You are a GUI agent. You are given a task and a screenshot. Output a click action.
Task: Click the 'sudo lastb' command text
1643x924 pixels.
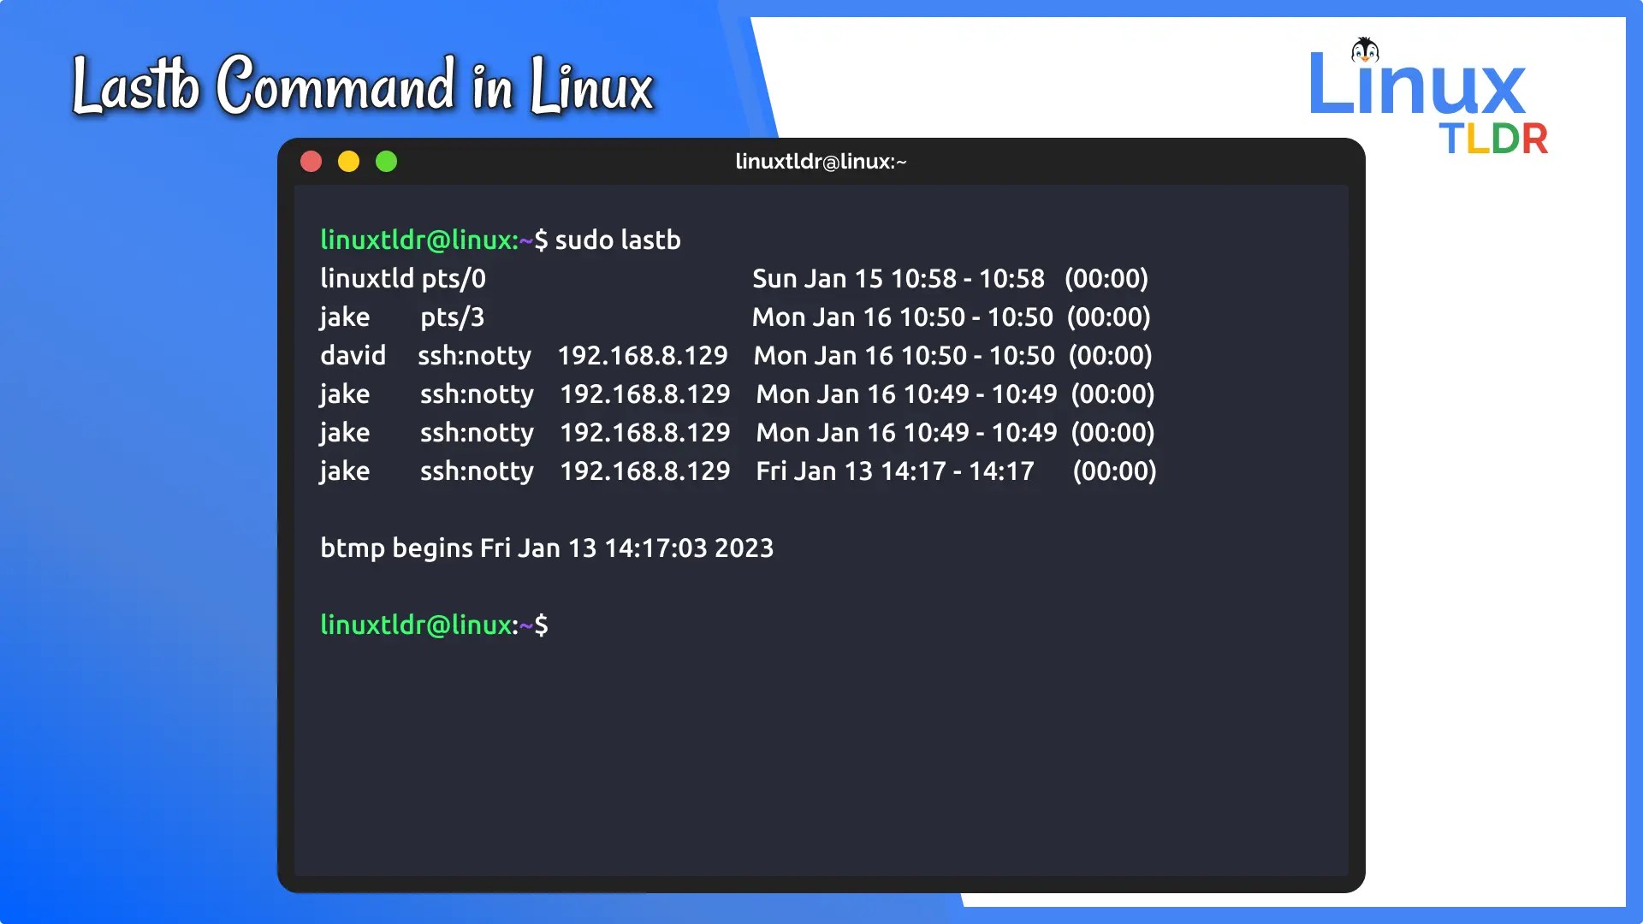(618, 240)
